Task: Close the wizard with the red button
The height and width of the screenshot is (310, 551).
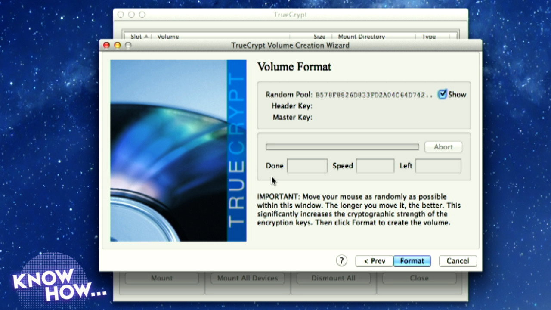Action: coord(106,45)
